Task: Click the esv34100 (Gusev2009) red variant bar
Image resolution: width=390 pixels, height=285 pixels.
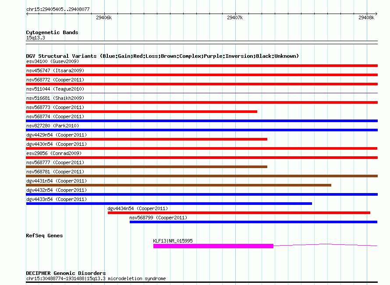Action: (x=202, y=66)
